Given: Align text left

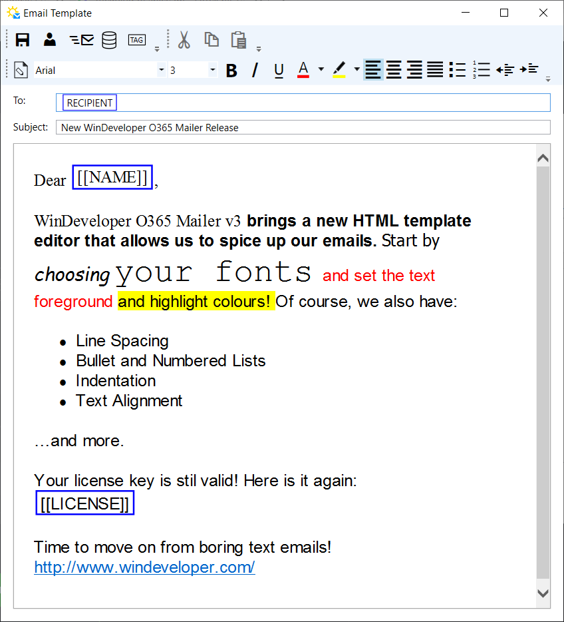Looking at the screenshot, I should [x=373, y=70].
